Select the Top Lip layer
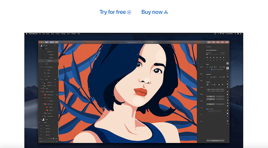Viewport: 268px width, 148px height. coord(48,98)
